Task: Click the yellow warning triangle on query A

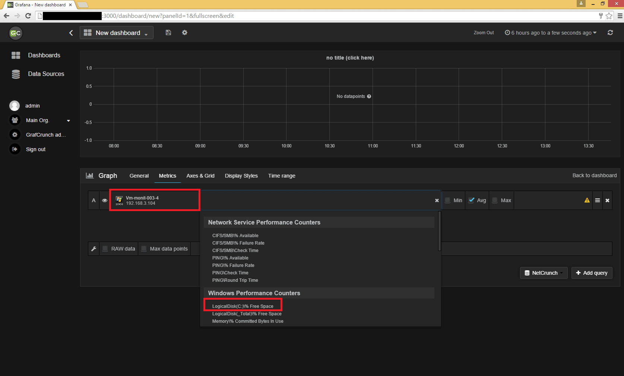Action: click(x=587, y=200)
